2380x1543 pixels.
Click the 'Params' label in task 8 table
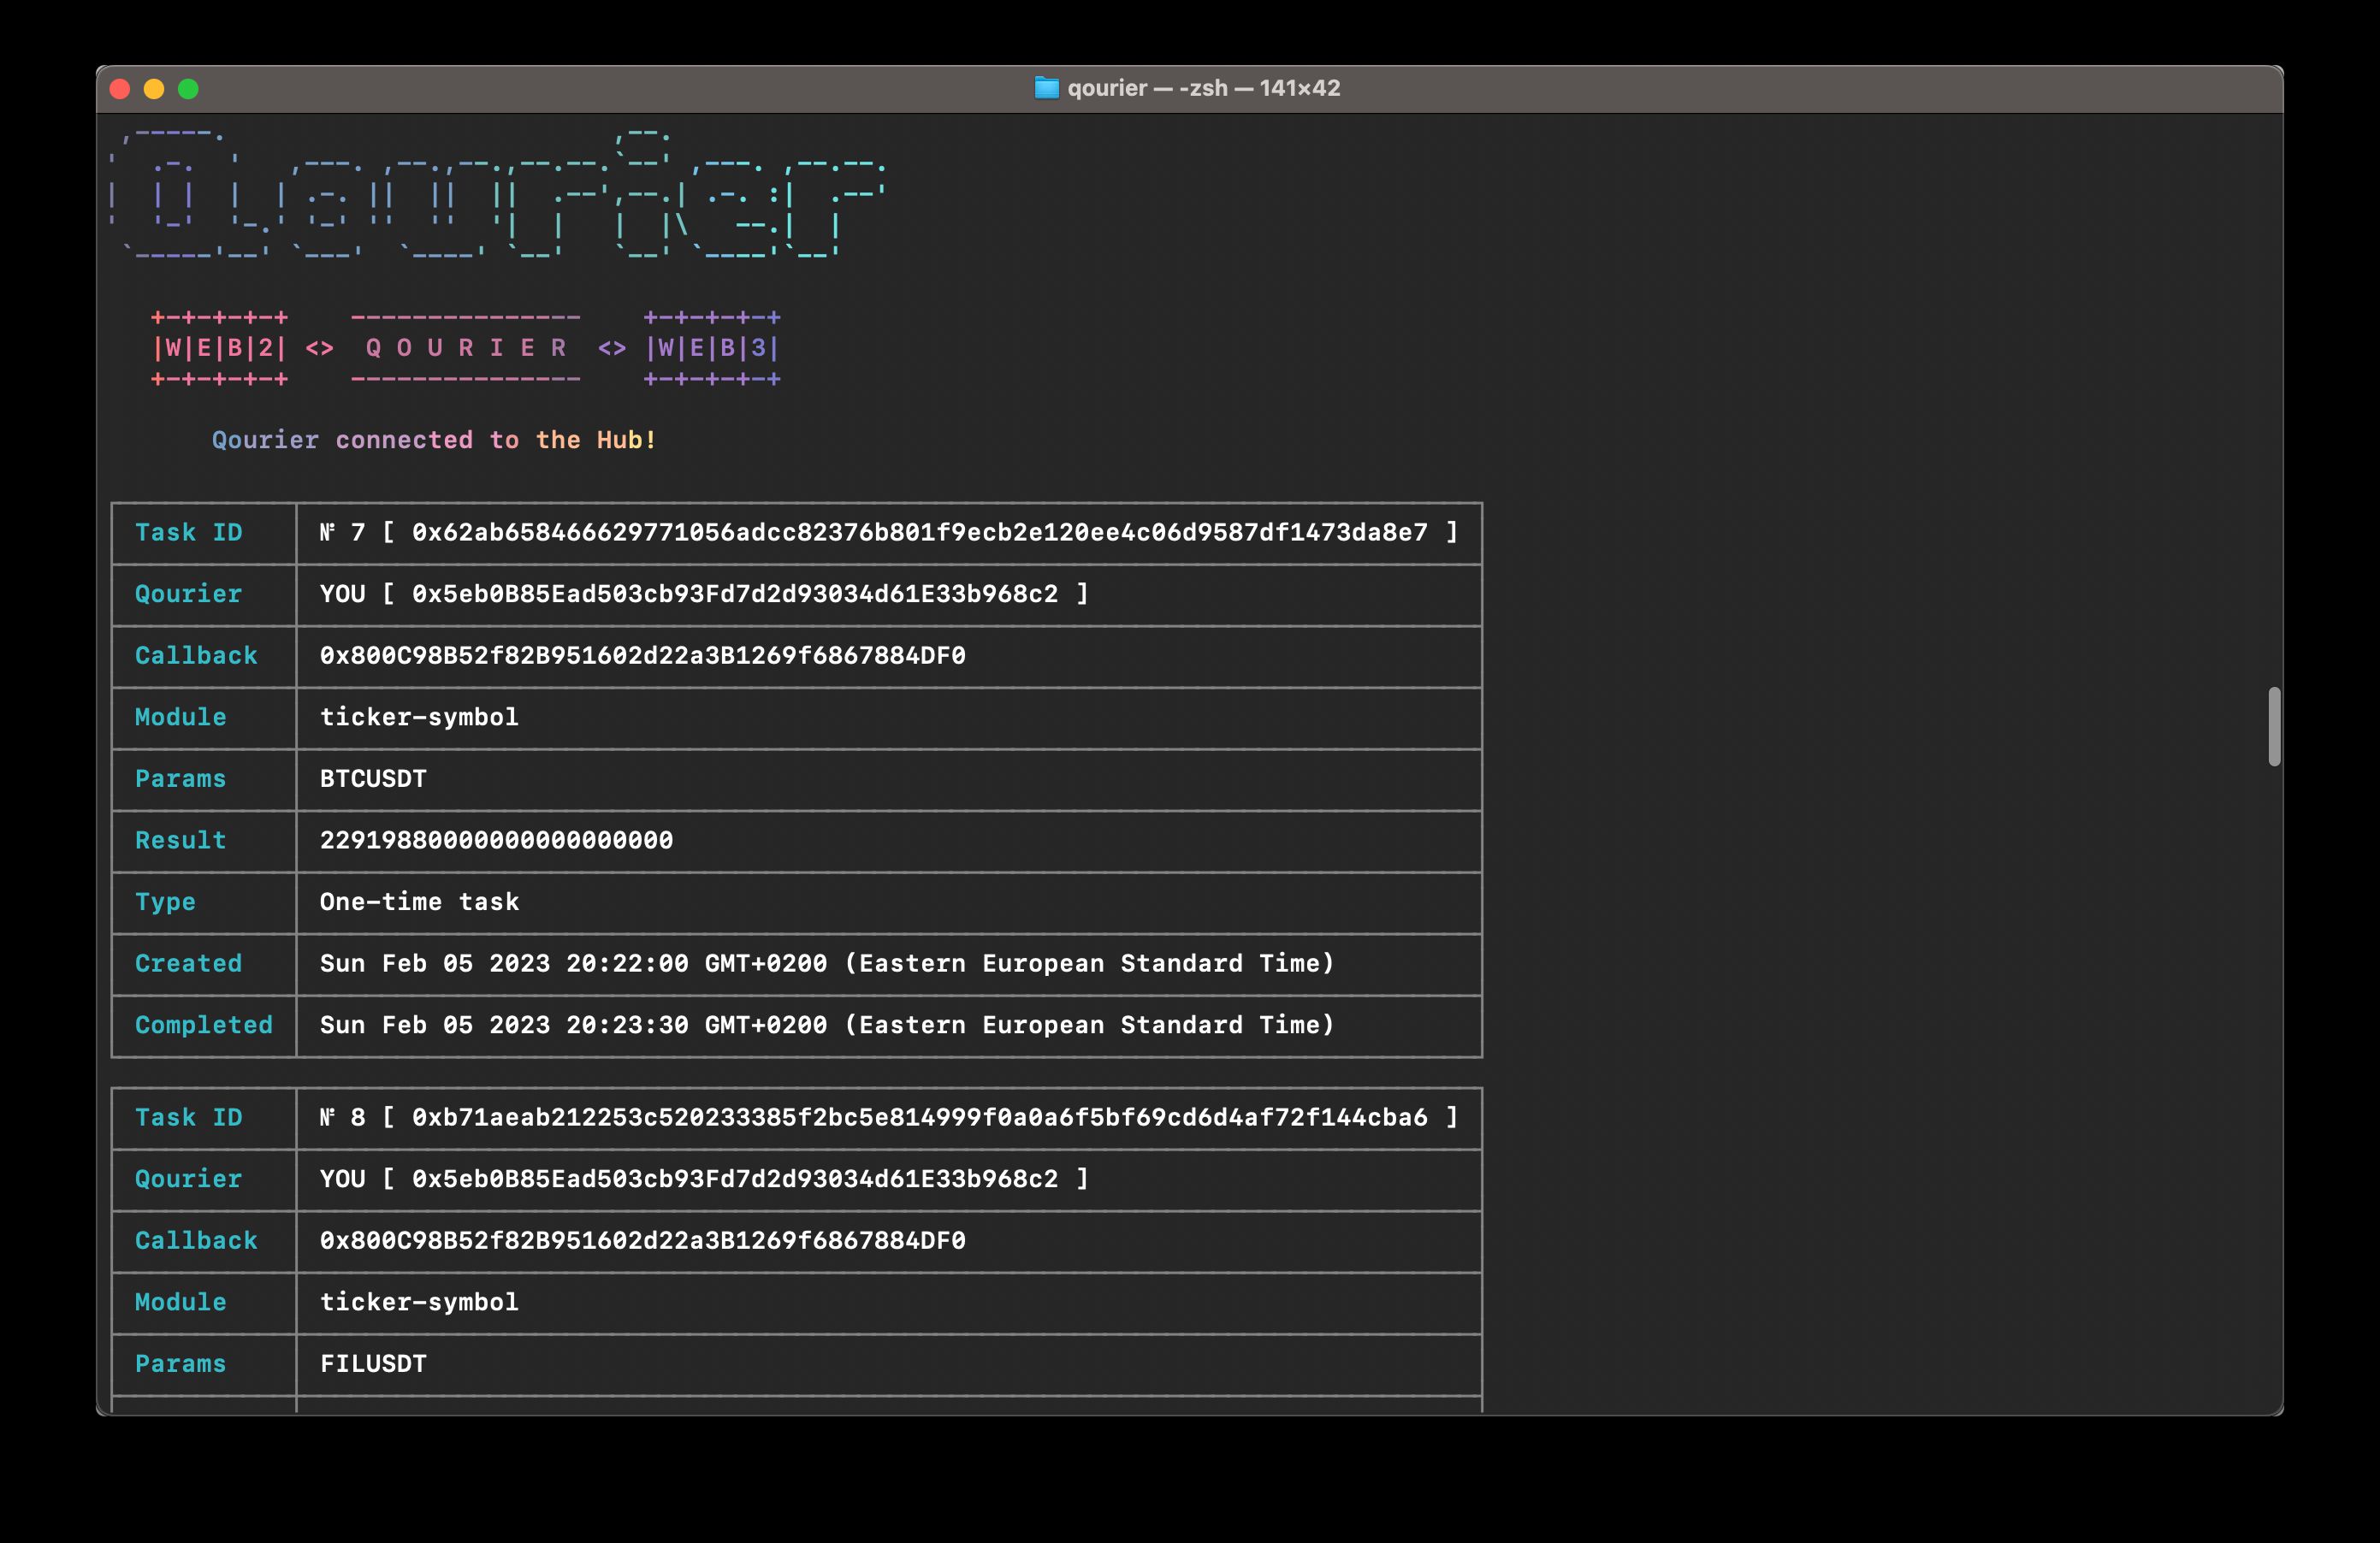coord(181,1364)
